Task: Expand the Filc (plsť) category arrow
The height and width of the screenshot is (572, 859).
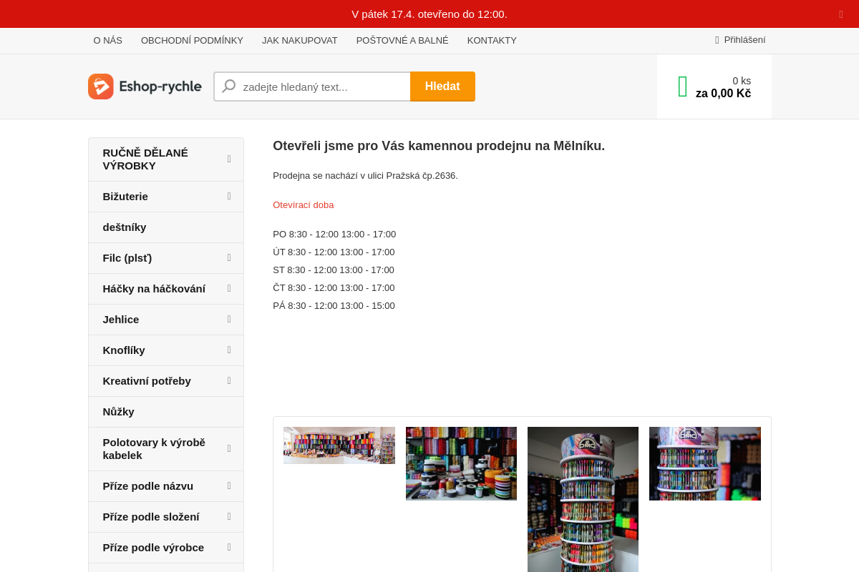Action: (x=229, y=257)
